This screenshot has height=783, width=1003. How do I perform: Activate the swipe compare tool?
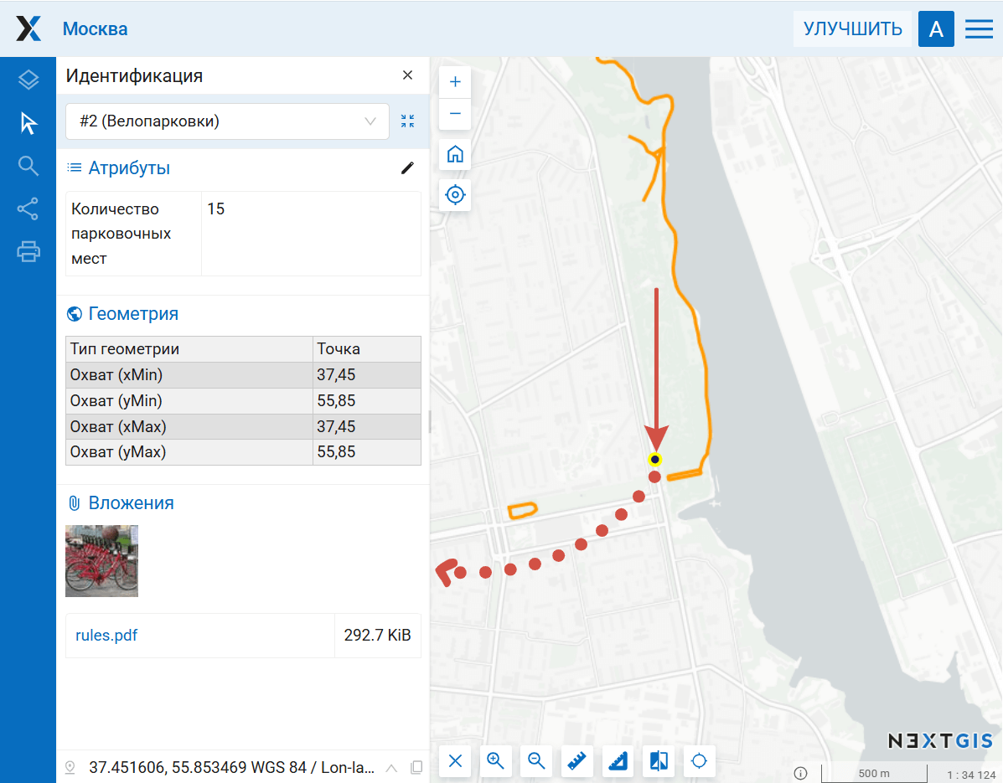click(x=659, y=761)
